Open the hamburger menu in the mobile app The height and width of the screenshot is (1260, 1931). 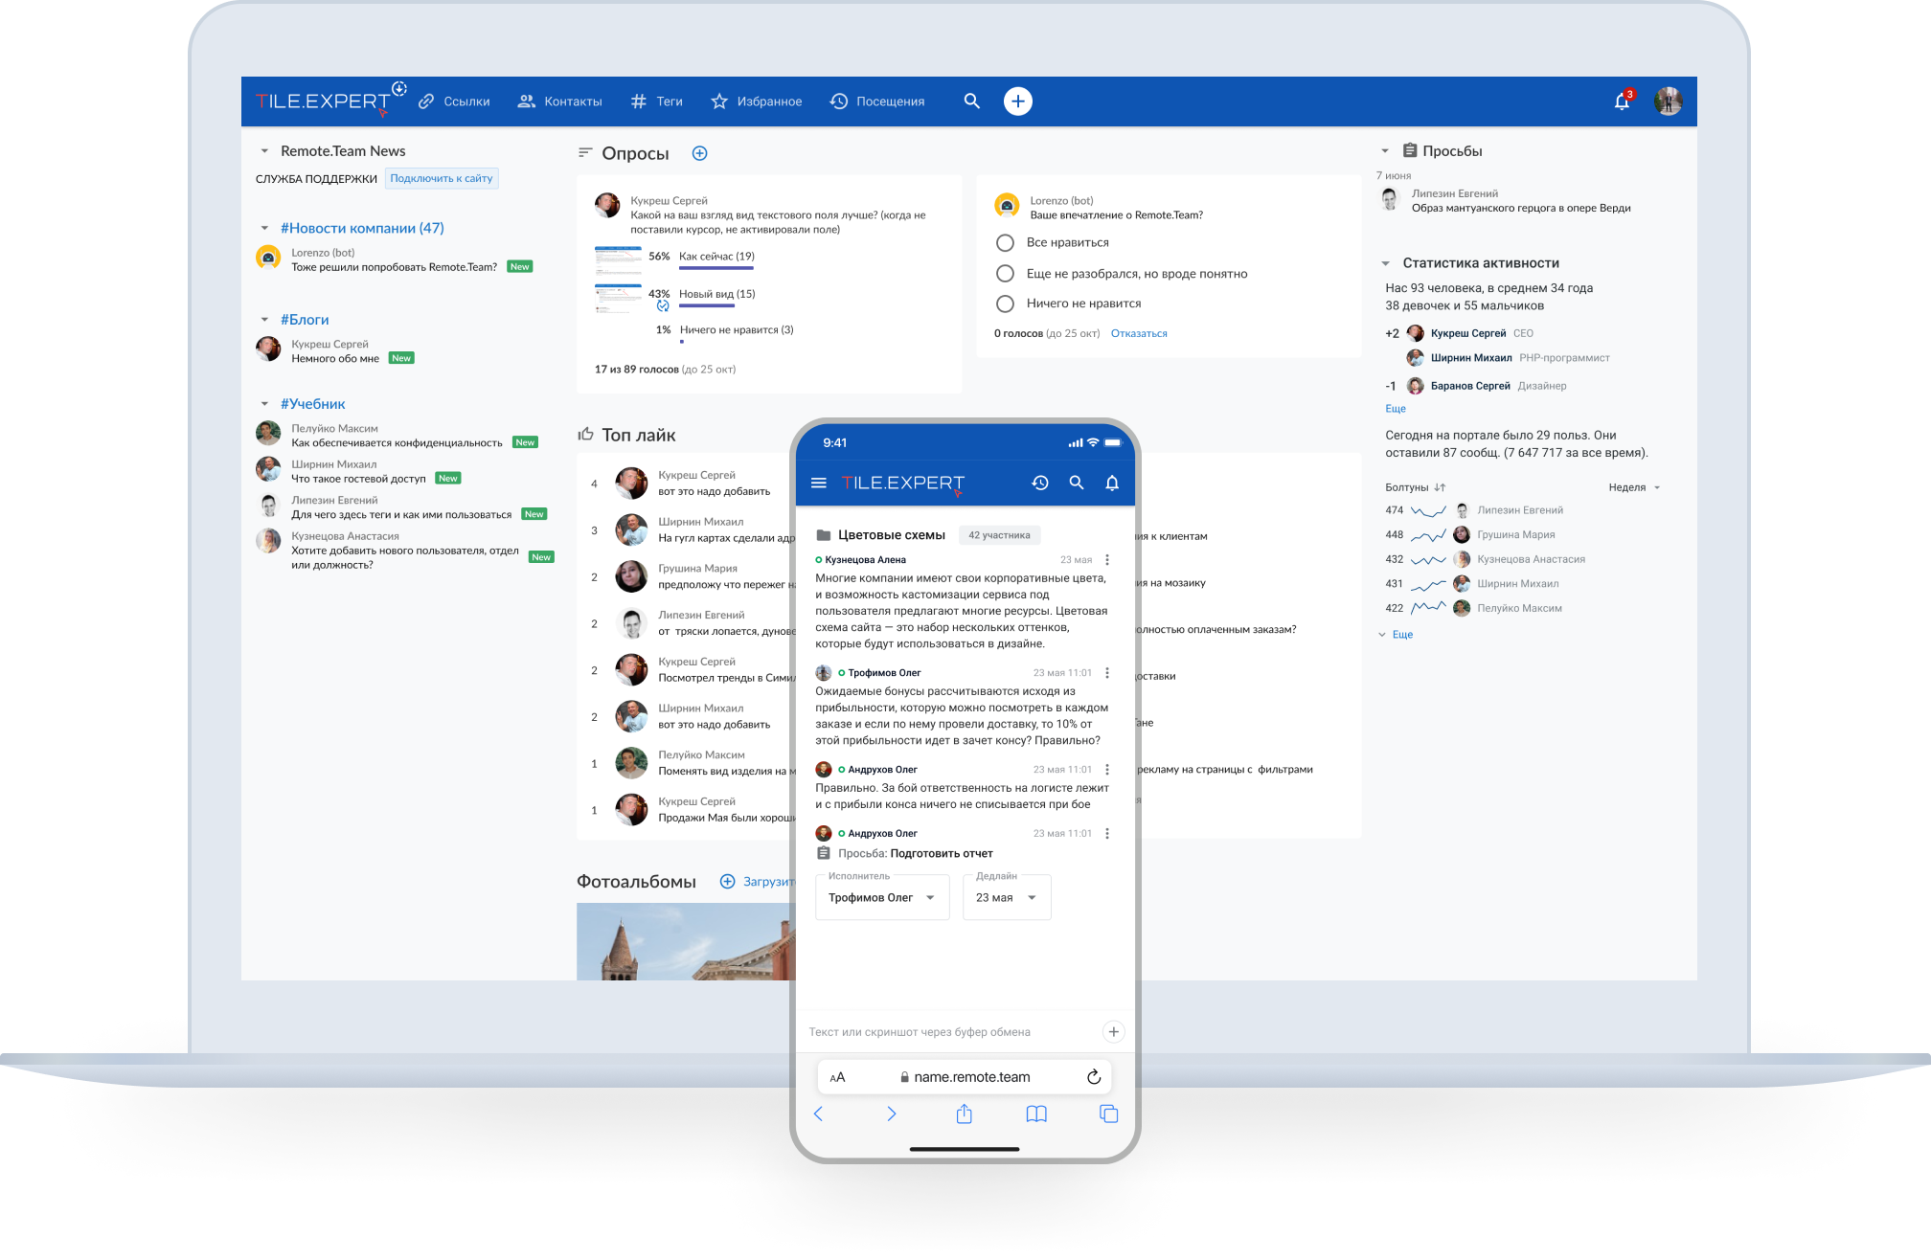pos(819,483)
